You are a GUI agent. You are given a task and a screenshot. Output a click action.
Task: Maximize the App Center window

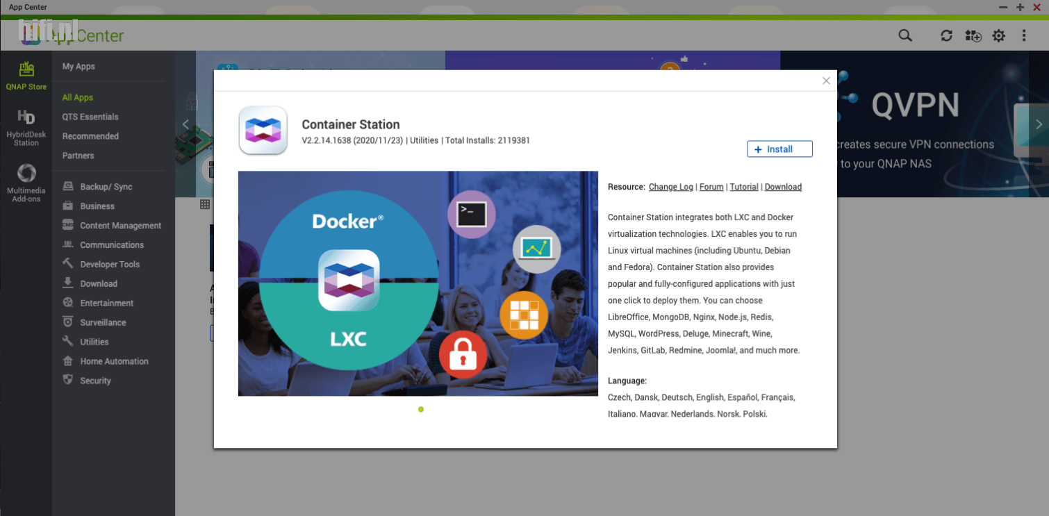point(1021,7)
